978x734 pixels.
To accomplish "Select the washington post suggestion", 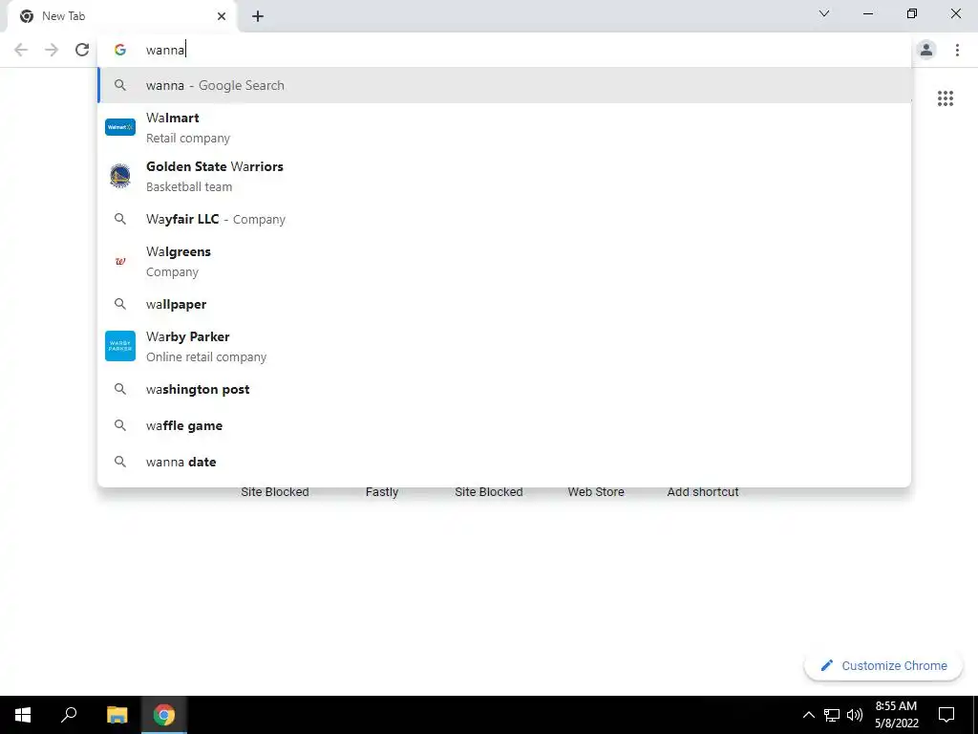I will pos(504,389).
